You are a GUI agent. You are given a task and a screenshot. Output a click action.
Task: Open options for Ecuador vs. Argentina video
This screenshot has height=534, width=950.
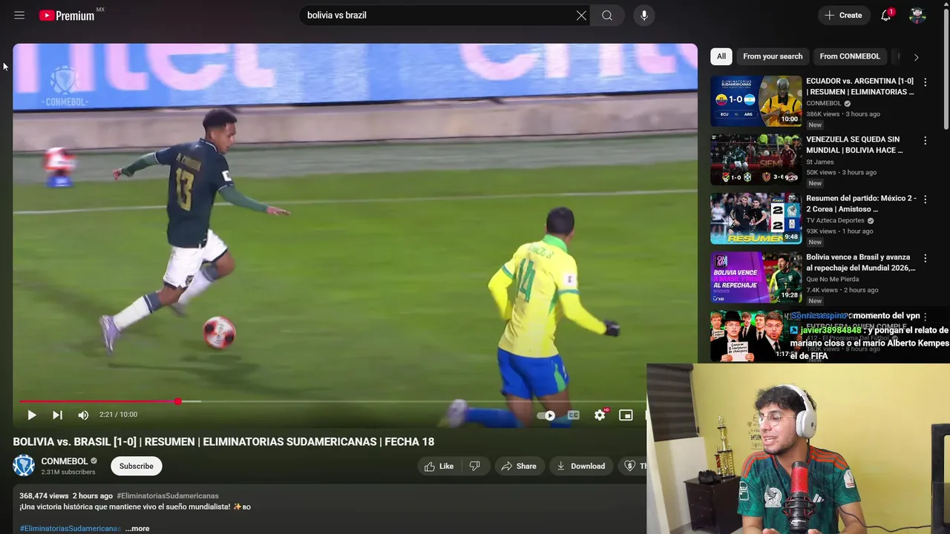coord(925,82)
